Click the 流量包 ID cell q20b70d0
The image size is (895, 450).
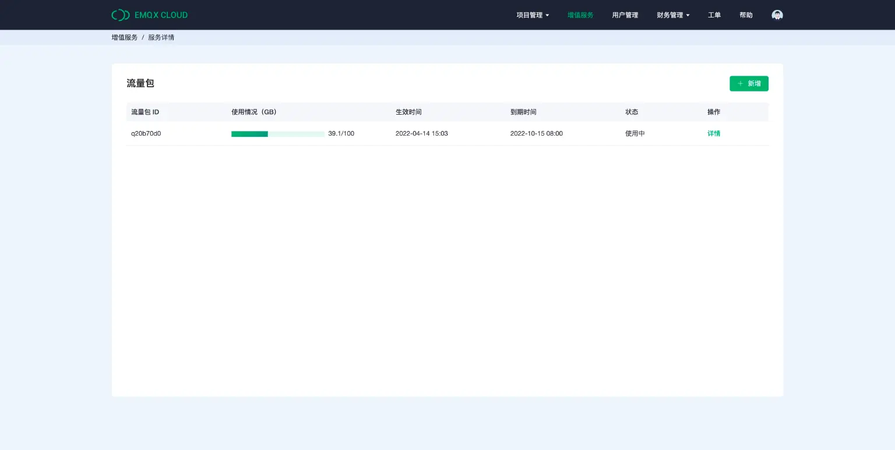pos(146,133)
